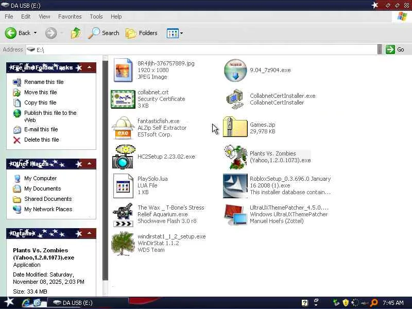Viewport: 412px width, 309px height.
Task: Click the security shield tray icon
Action: coord(346,303)
